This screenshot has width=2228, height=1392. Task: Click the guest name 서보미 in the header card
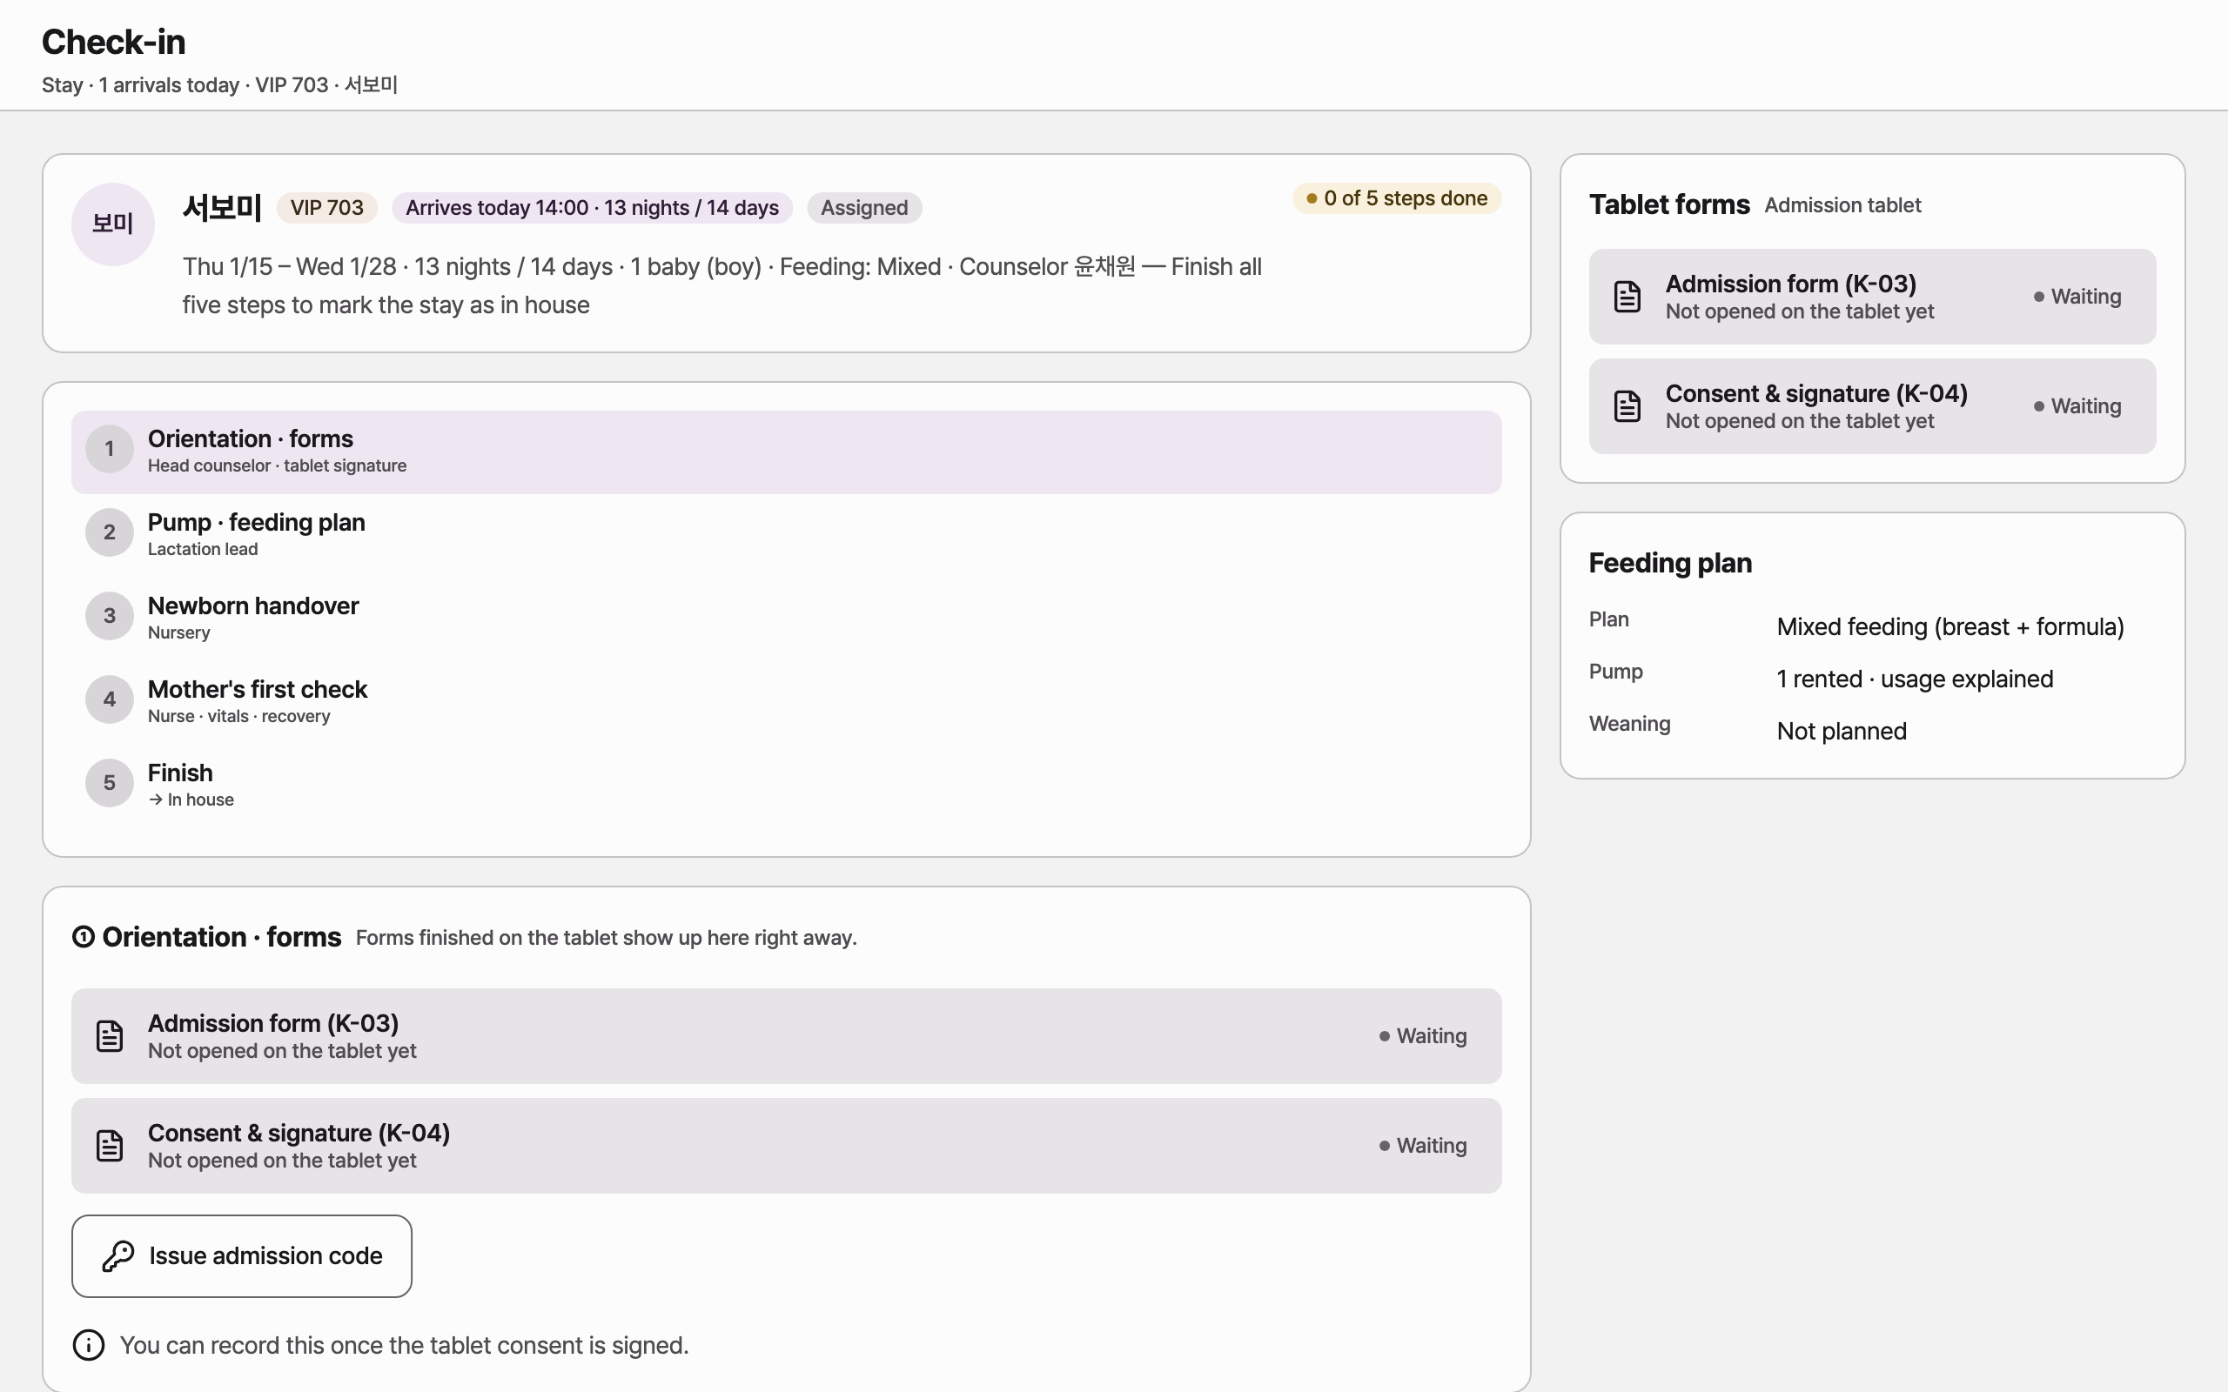[x=222, y=208]
